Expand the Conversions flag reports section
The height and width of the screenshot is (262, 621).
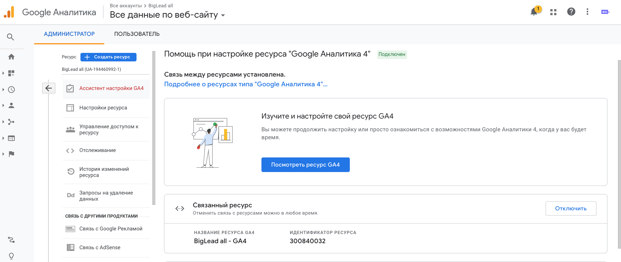(11, 154)
